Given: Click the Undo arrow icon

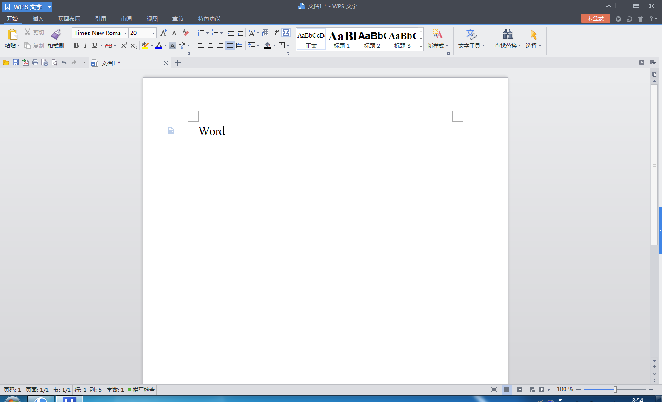Looking at the screenshot, I should point(64,62).
